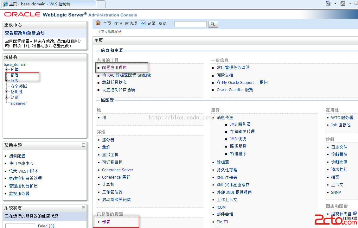Screen dimensions: 358x228
Task: Open 帮助 in the toolbar
Action: [163, 23]
